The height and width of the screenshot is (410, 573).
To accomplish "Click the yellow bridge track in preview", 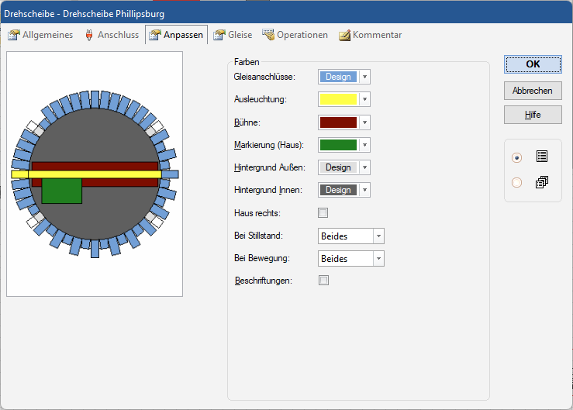I will tap(93, 174).
